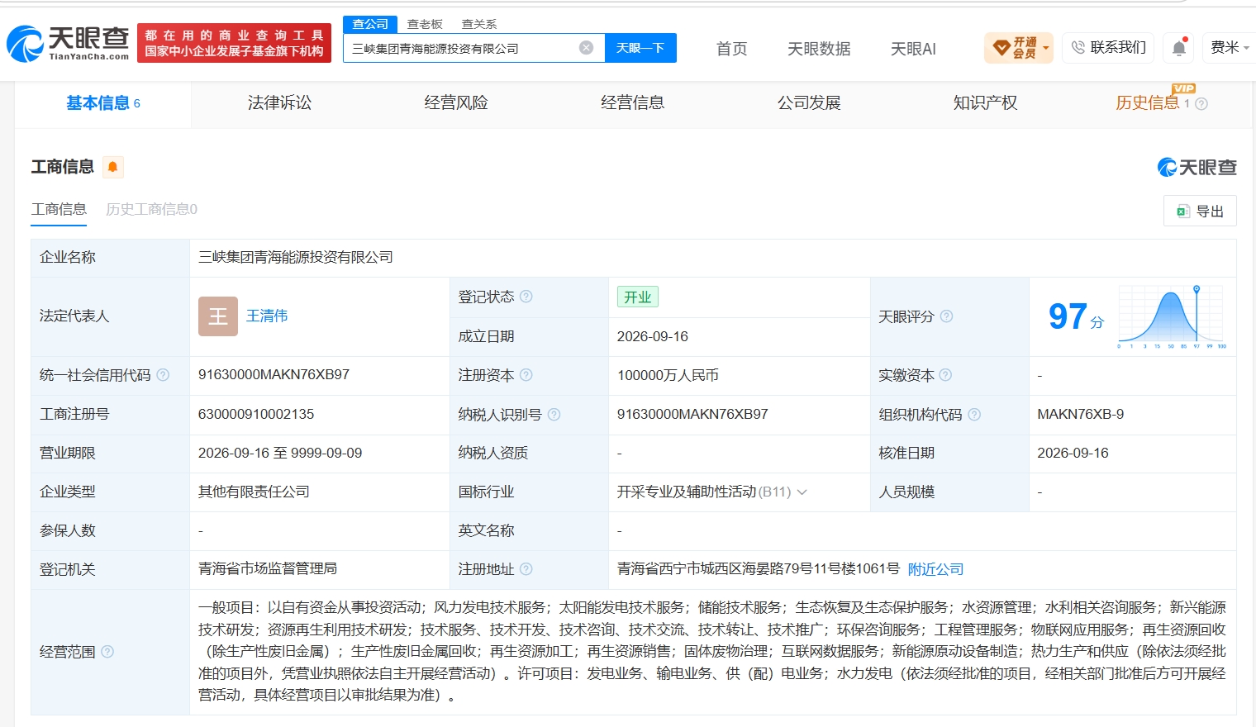Click the organization code MAKN76XB-9
The image size is (1256, 727).
[x=1080, y=415]
